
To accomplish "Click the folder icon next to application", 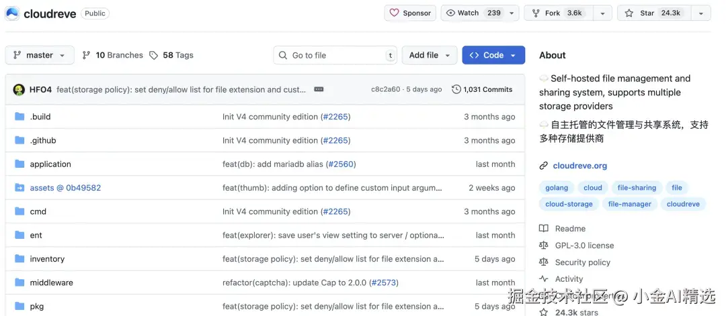I will [x=19, y=164].
